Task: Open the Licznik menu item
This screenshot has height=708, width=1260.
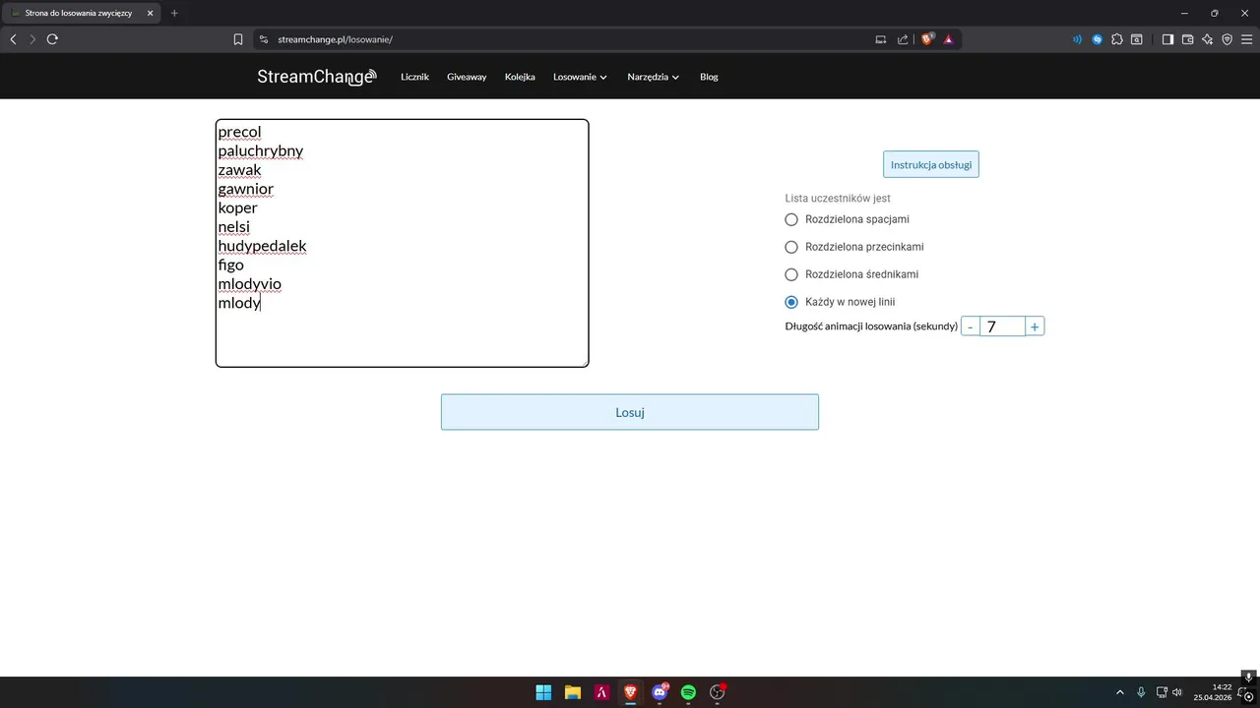Action: [x=414, y=77]
